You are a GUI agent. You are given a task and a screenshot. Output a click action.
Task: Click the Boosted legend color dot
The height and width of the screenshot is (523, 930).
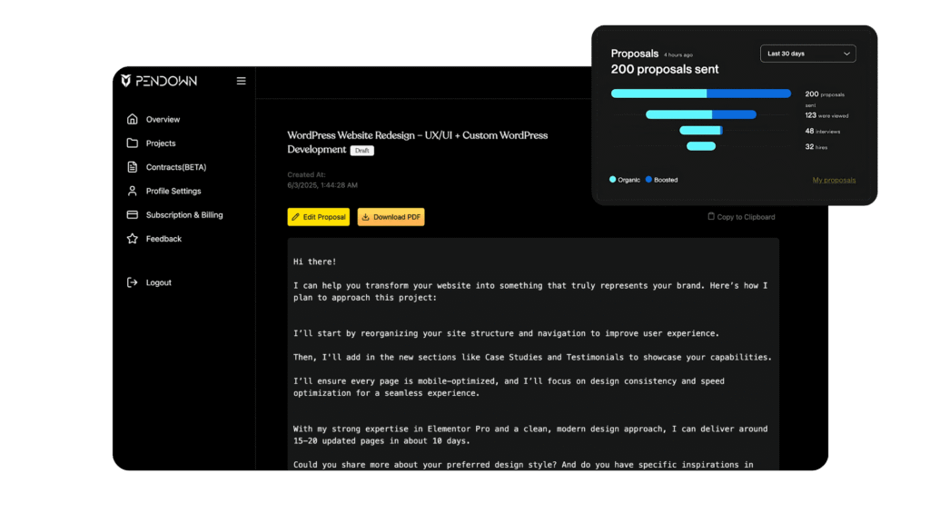648,180
